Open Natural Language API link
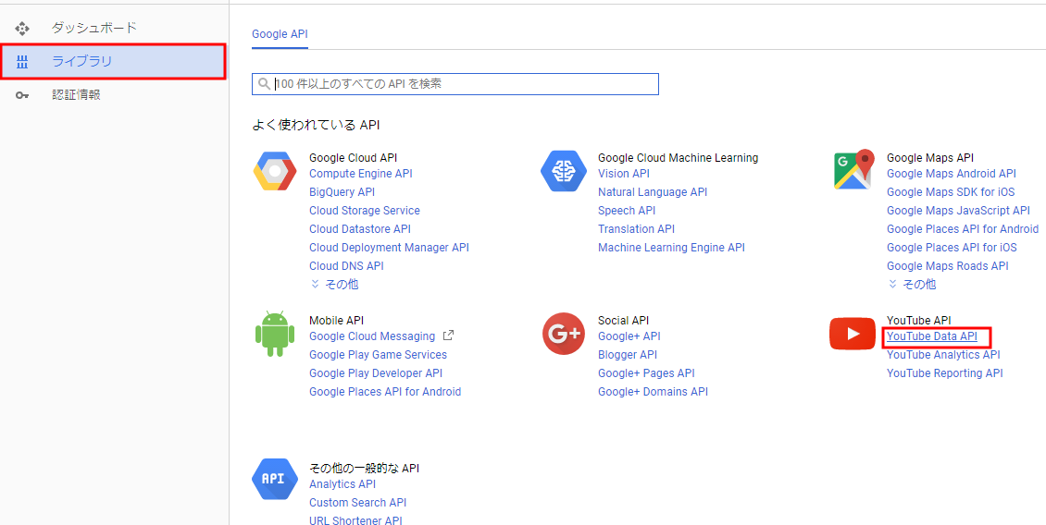The image size is (1046, 525). tap(654, 192)
